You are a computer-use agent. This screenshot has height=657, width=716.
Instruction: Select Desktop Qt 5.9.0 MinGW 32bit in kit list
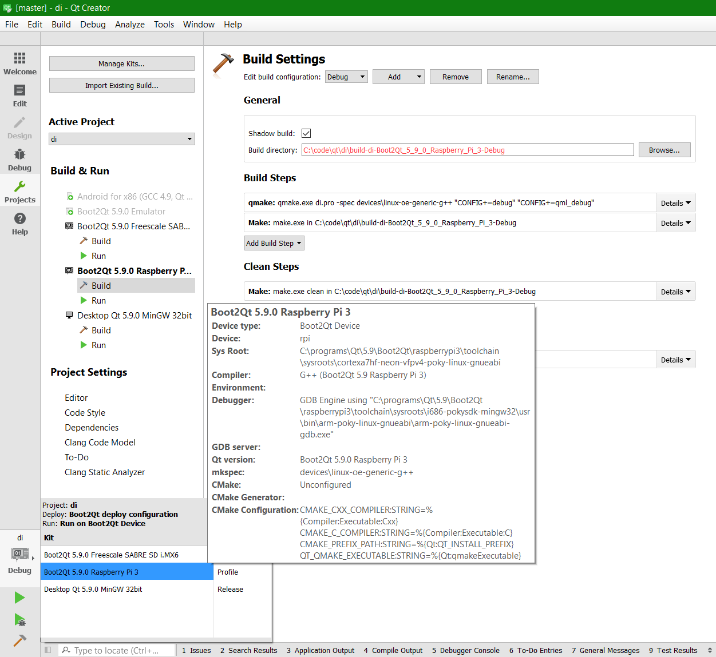coord(127,589)
